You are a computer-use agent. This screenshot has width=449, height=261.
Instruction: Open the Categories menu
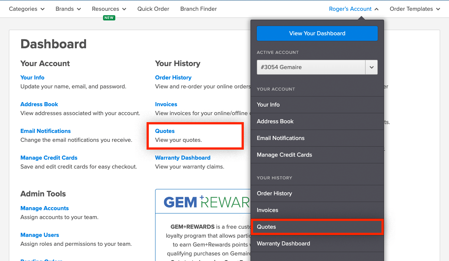(27, 9)
